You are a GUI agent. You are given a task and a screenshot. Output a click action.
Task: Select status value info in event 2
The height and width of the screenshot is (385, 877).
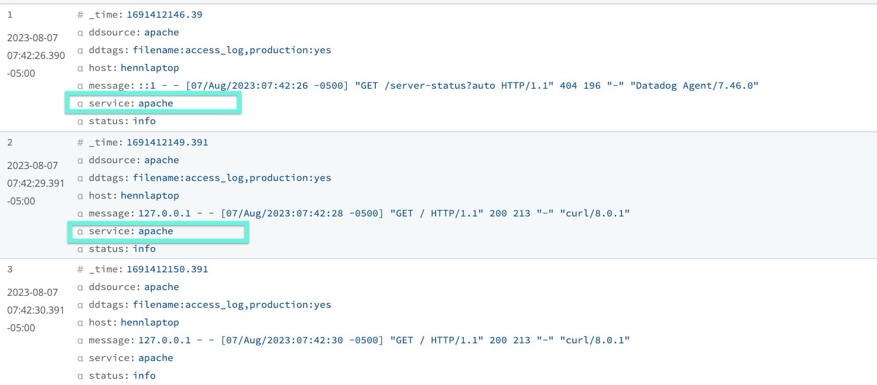pos(144,249)
